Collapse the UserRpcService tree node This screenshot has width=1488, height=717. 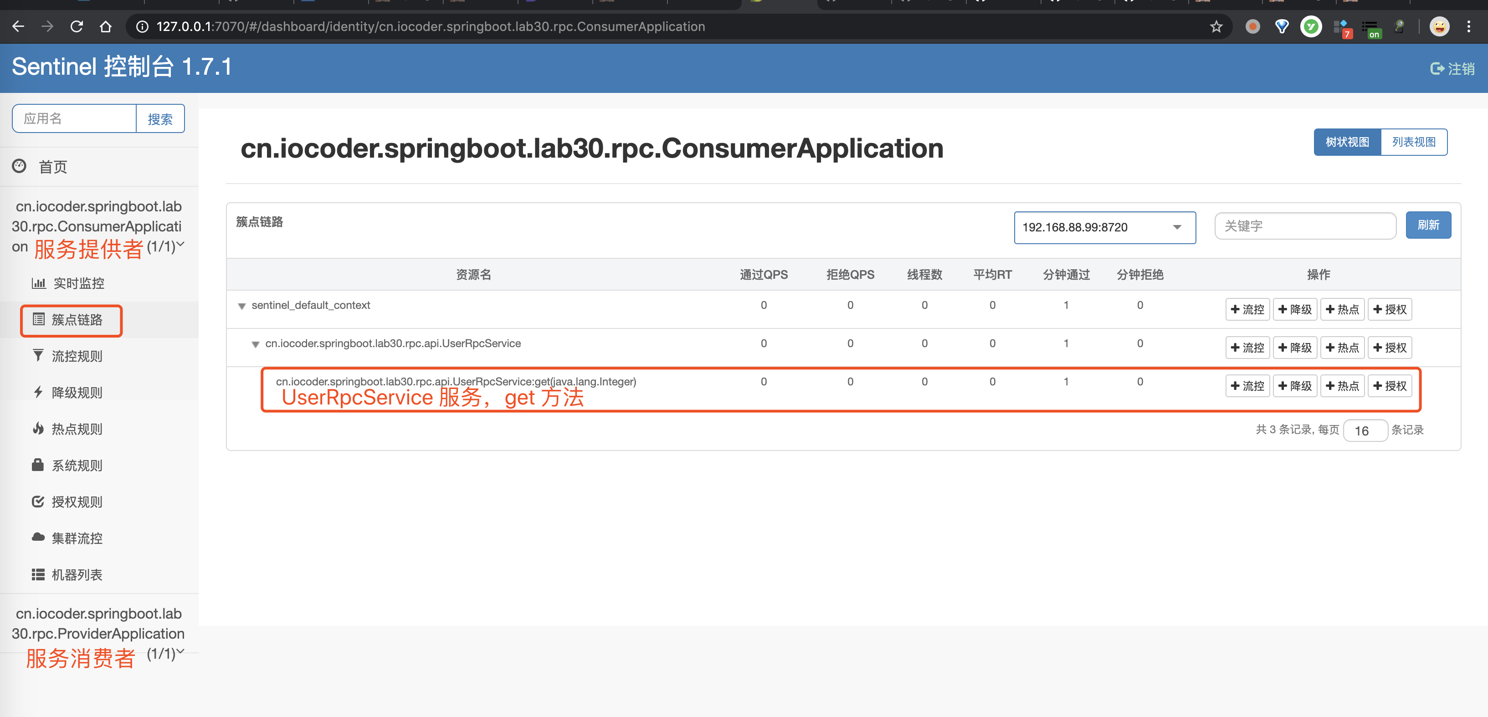255,344
